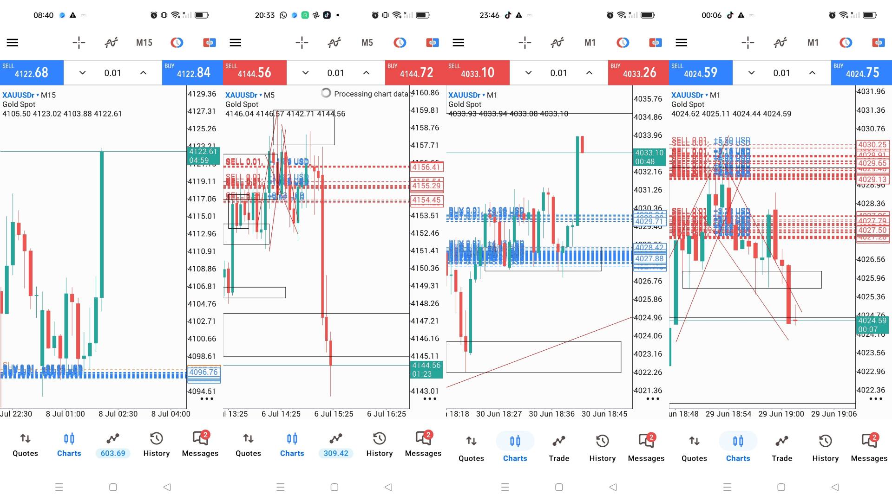Open History in the 20:33 panel
Viewport: 892px width, 501px height.
pos(380,445)
